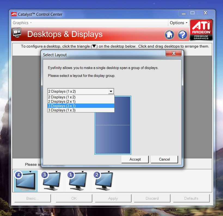Open the triangle menu on display 1
223x216 pixels.
tap(83, 172)
